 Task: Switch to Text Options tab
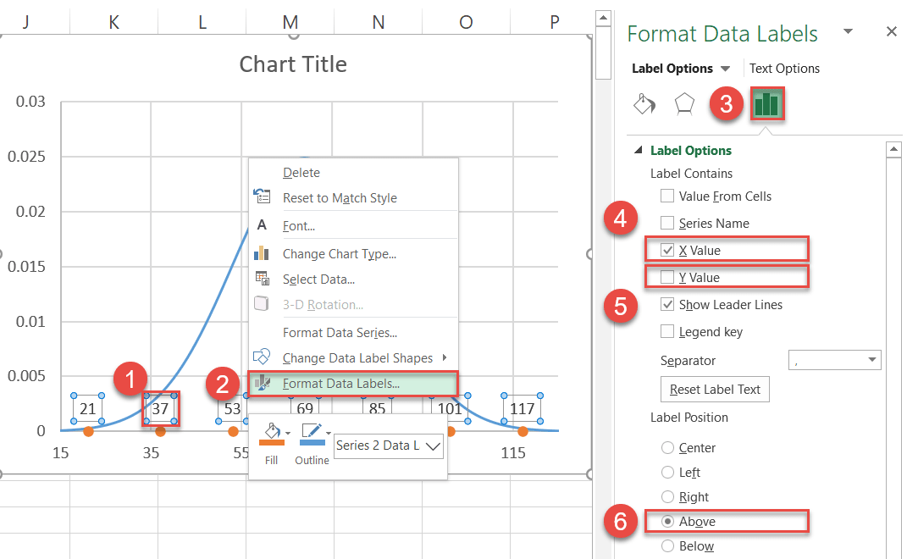(x=783, y=68)
